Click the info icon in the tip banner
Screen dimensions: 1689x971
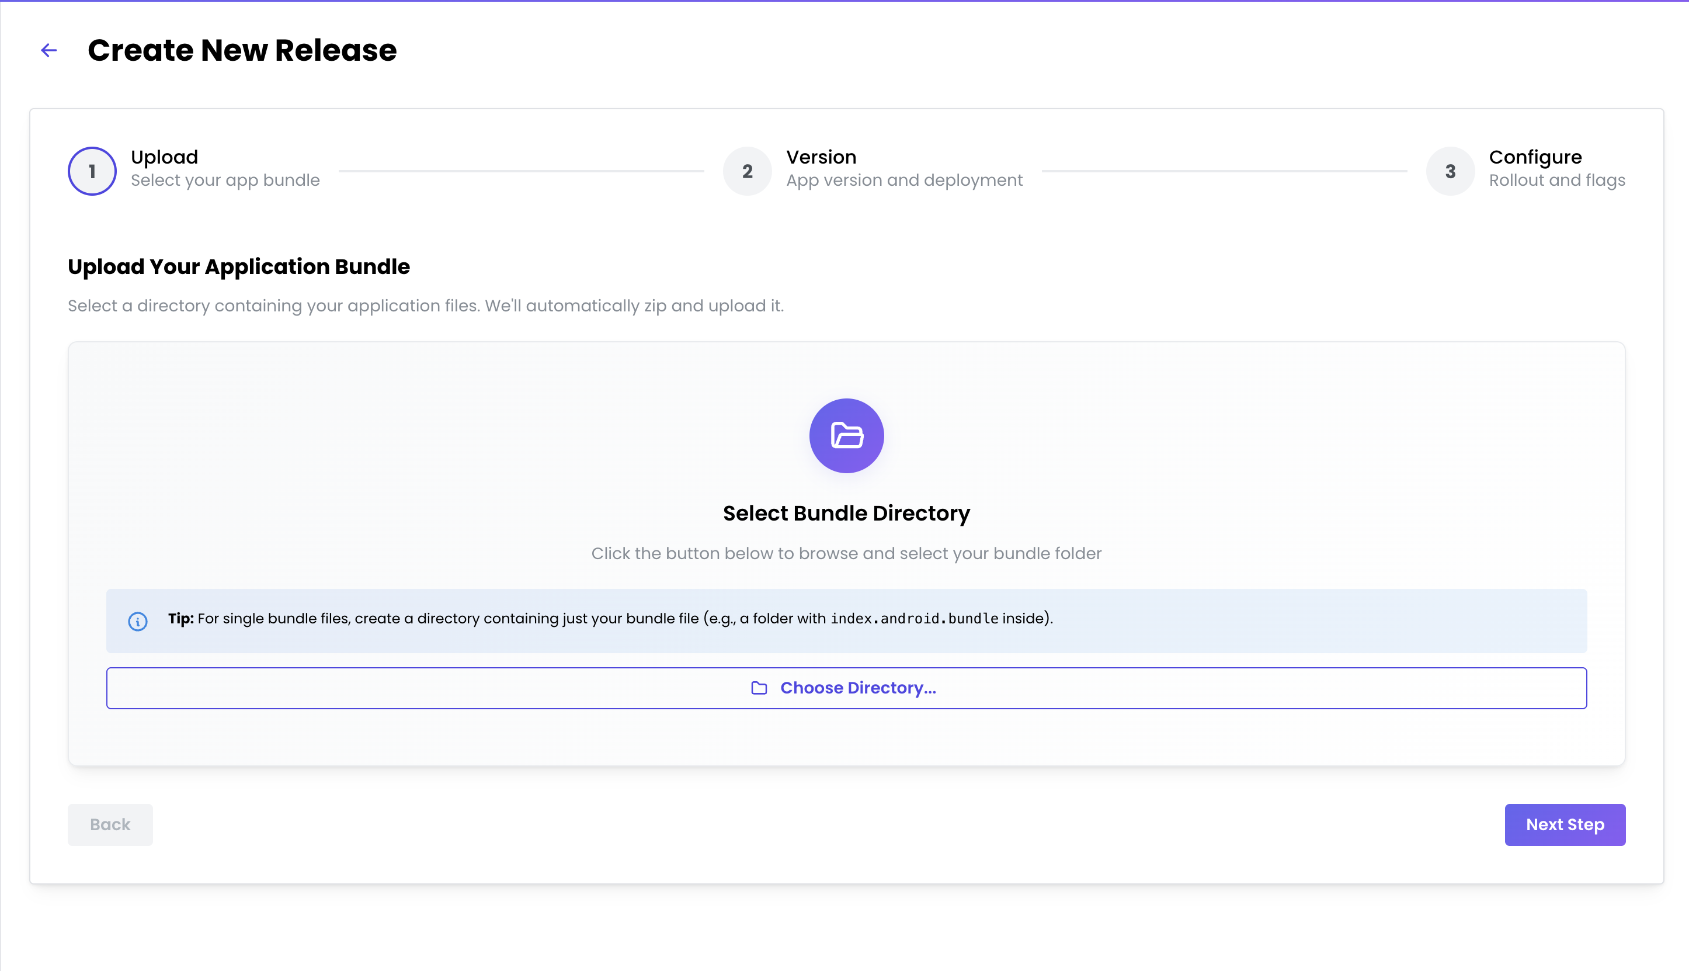138,621
